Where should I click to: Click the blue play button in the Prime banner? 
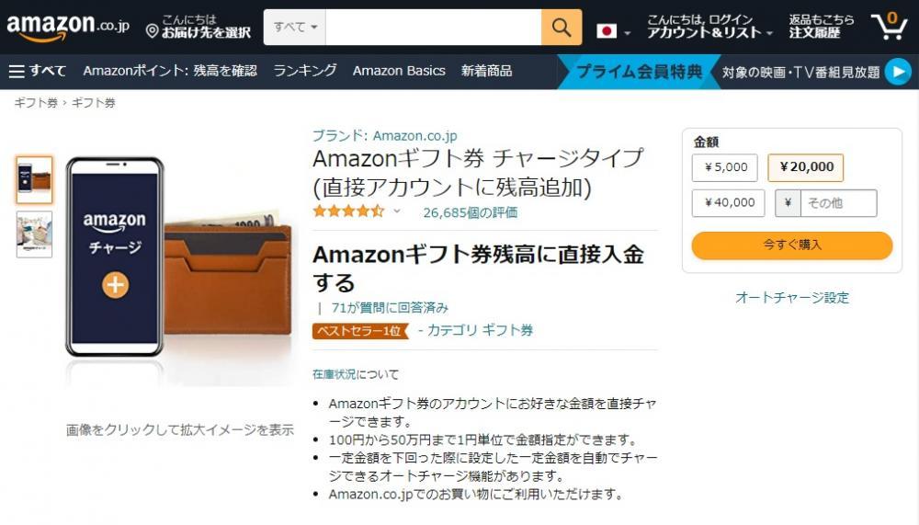point(898,72)
